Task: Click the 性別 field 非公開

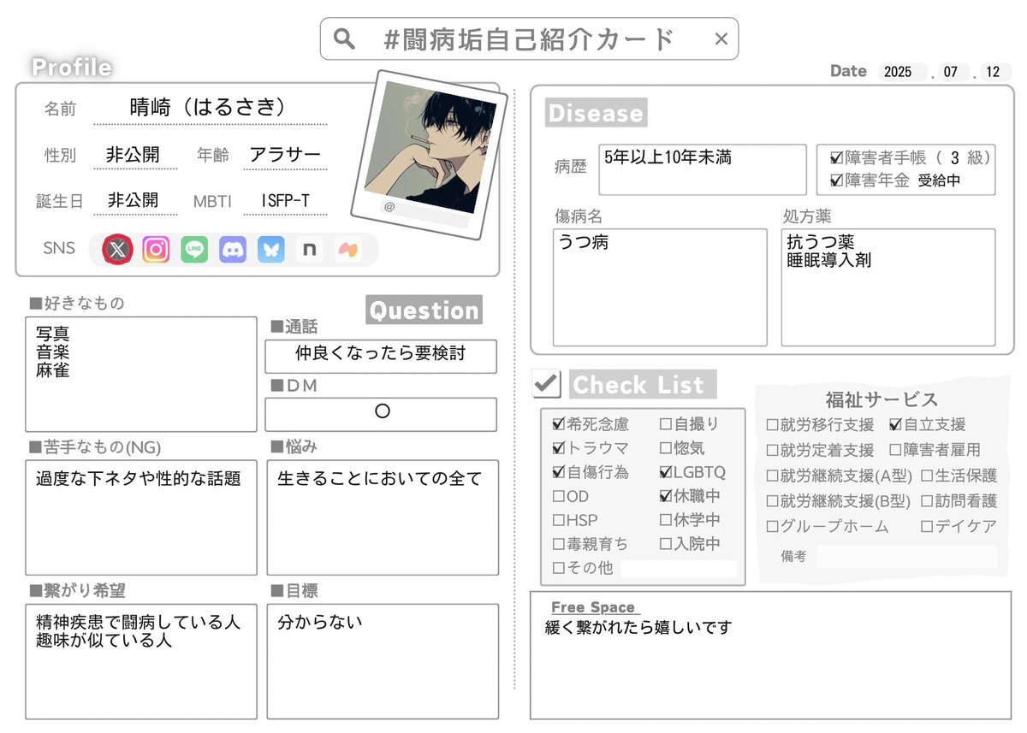Action: 134,155
